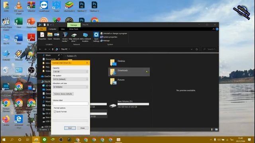Viewport: 255px width, 143px height.
Task: Click File Explorer on the taskbar
Action: pos(36,139)
